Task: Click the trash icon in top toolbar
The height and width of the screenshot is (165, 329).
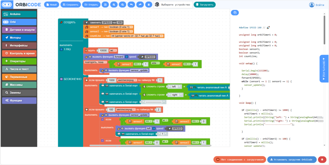Action: pyautogui.click(x=148, y=4)
